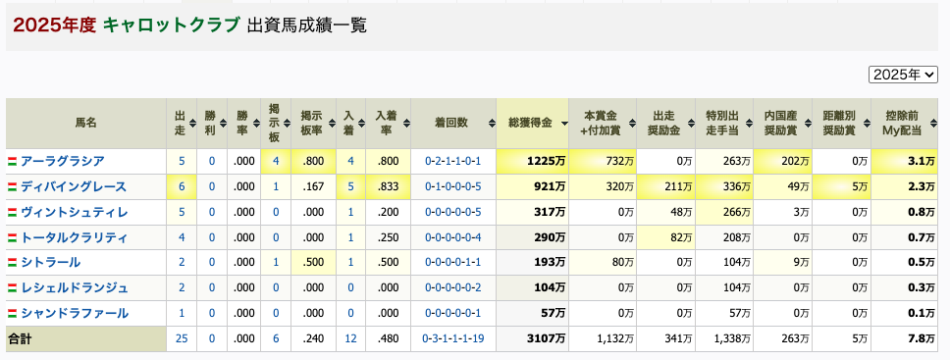The width and height of the screenshot is (950, 360).
Task: Select the 317万 total earnings cell
Action: pos(533,212)
